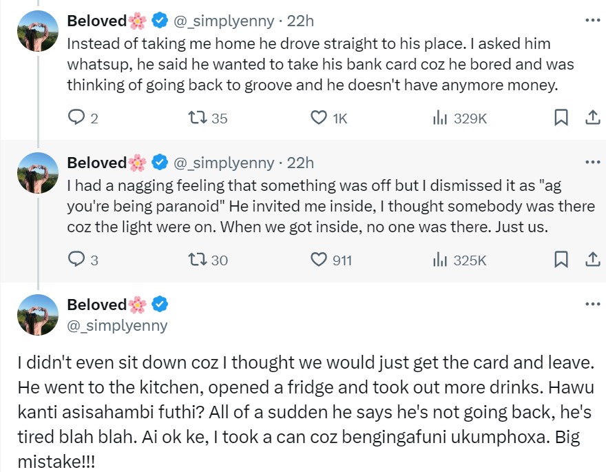
Task: Share the second tweet about nagging feeling
Action: point(592,260)
